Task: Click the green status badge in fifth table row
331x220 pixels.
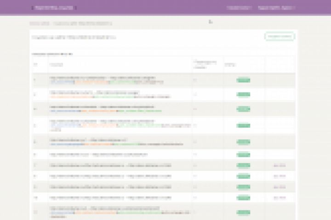Action: [x=243, y=142]
